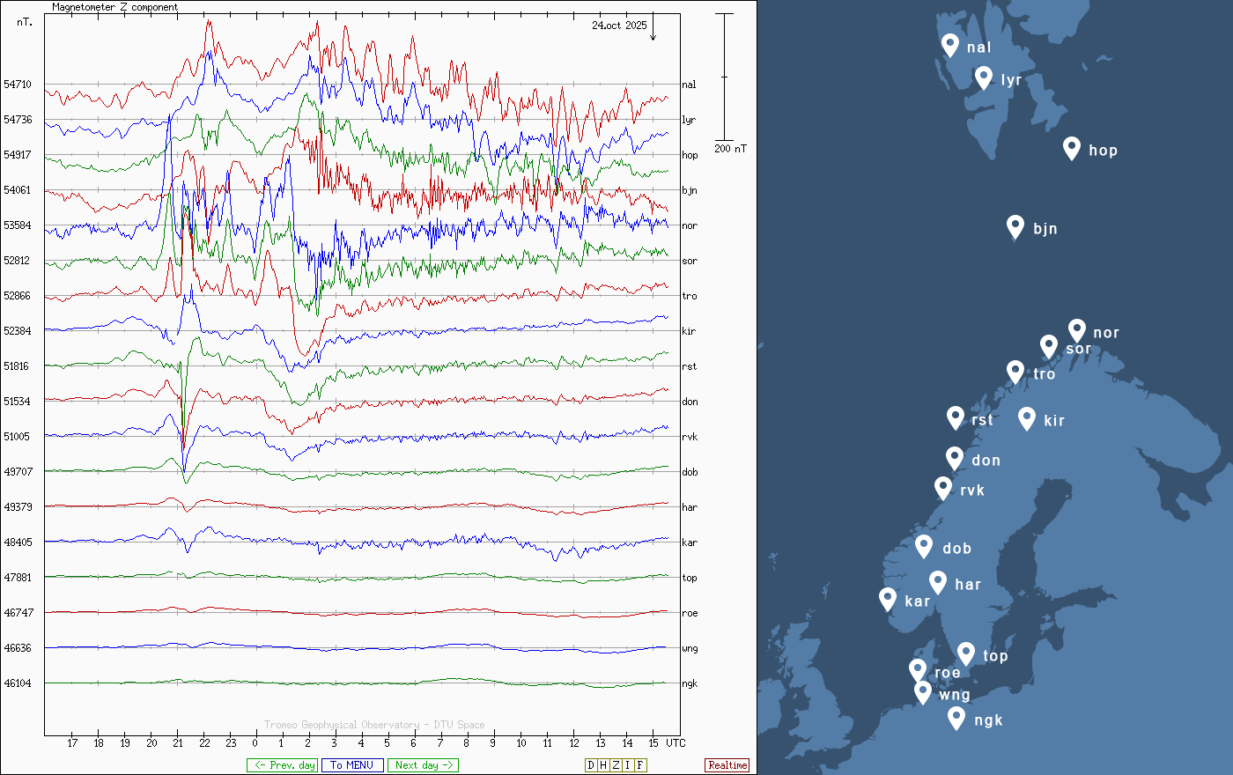This screenshot has width=1233, height=775.
Task: Open the hop station map marker
Action: point(1072,148)
